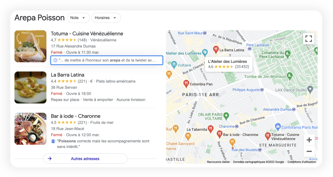Click Bar à iode seafood platter thumbnail
The image size is (333, 177).
(30, 129)
